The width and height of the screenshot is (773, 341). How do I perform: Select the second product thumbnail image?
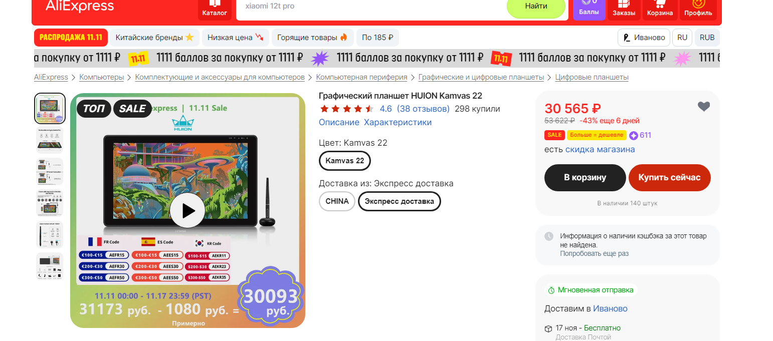click(50, 140)
